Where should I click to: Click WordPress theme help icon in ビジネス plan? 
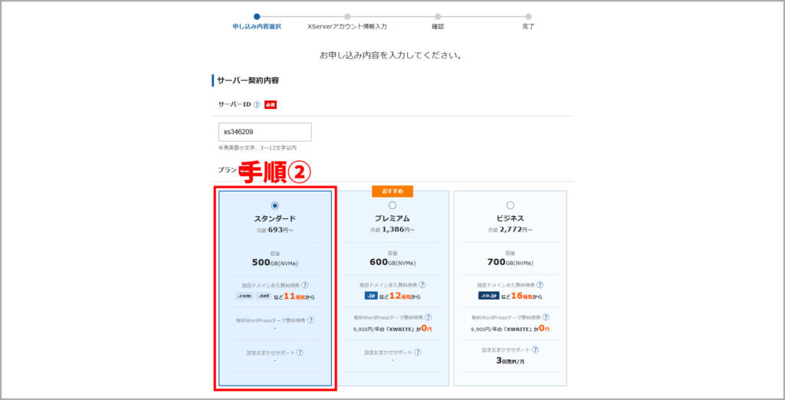coord(546,317)
